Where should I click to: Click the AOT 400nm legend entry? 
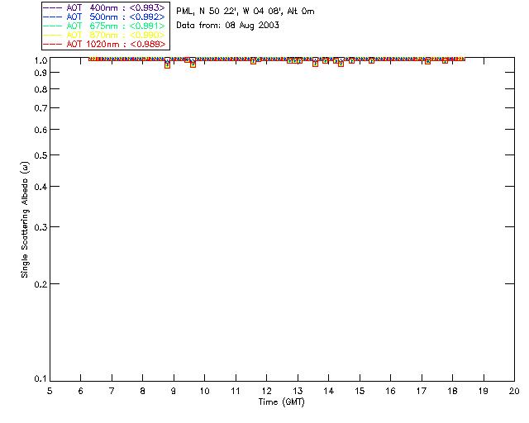[x=104, y=7]
